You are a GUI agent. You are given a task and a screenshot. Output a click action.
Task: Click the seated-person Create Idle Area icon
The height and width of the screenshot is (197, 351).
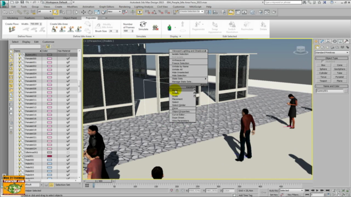[x=54, y=29]
